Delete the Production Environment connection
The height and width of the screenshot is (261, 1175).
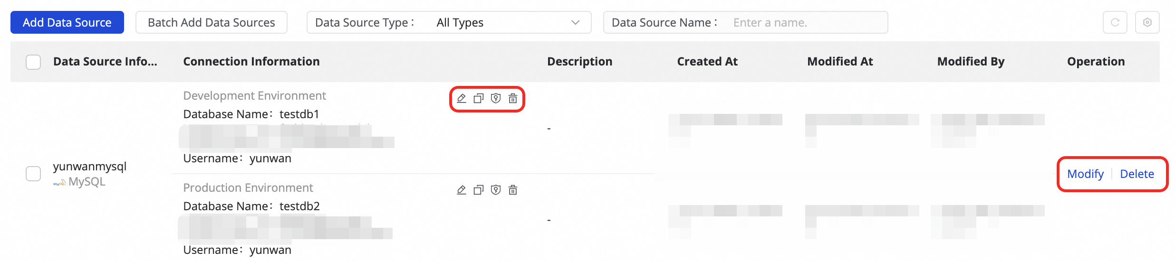tap(513, 190)
